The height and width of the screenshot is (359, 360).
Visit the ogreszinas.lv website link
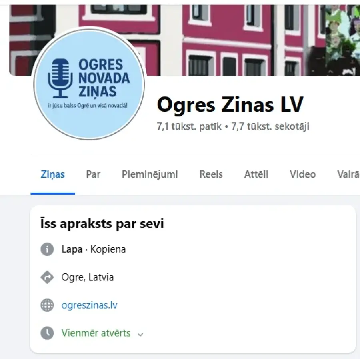tap(90, 305)
